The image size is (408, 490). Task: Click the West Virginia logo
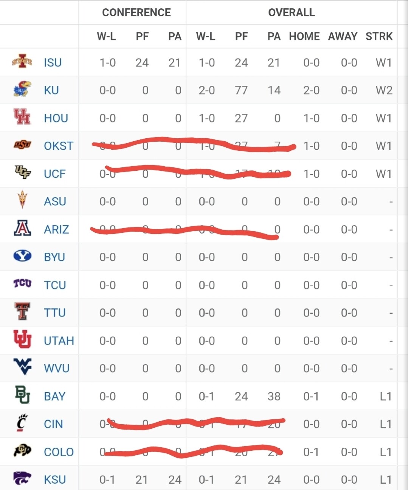[22, 367]
